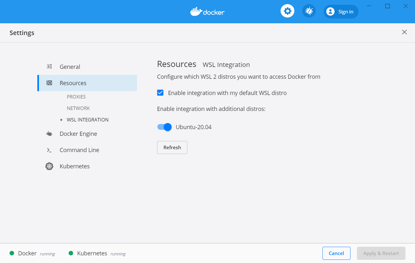Click the Cancel button
Screen dimensions: 415x263
point(336,253)
